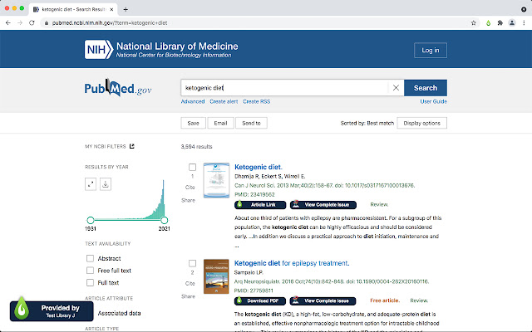Click the 2021 year slider handle
This screenshot has height=332, width=532.
pos(165,220)
